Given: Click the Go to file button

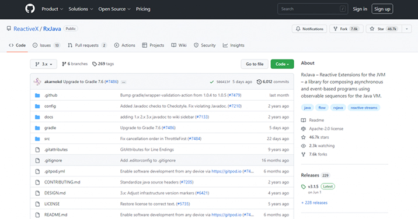Looking at the screenshot, I should pyautogui.click(x=255, y=64).
